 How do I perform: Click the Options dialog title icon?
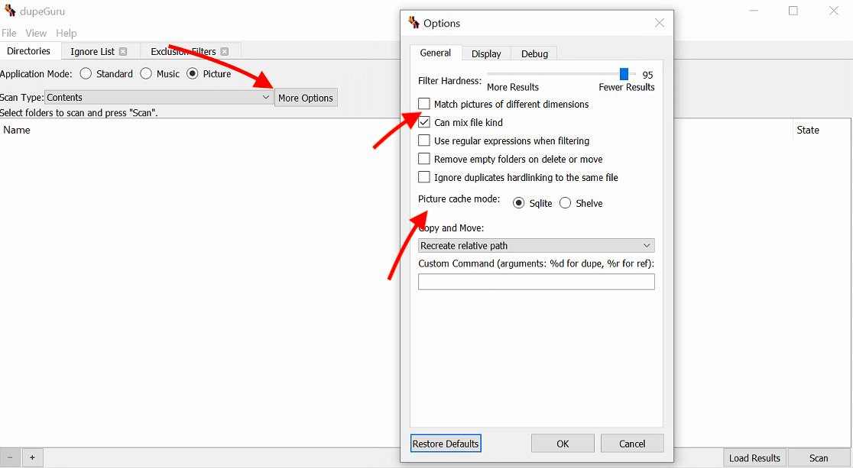(x=414, y=23)
